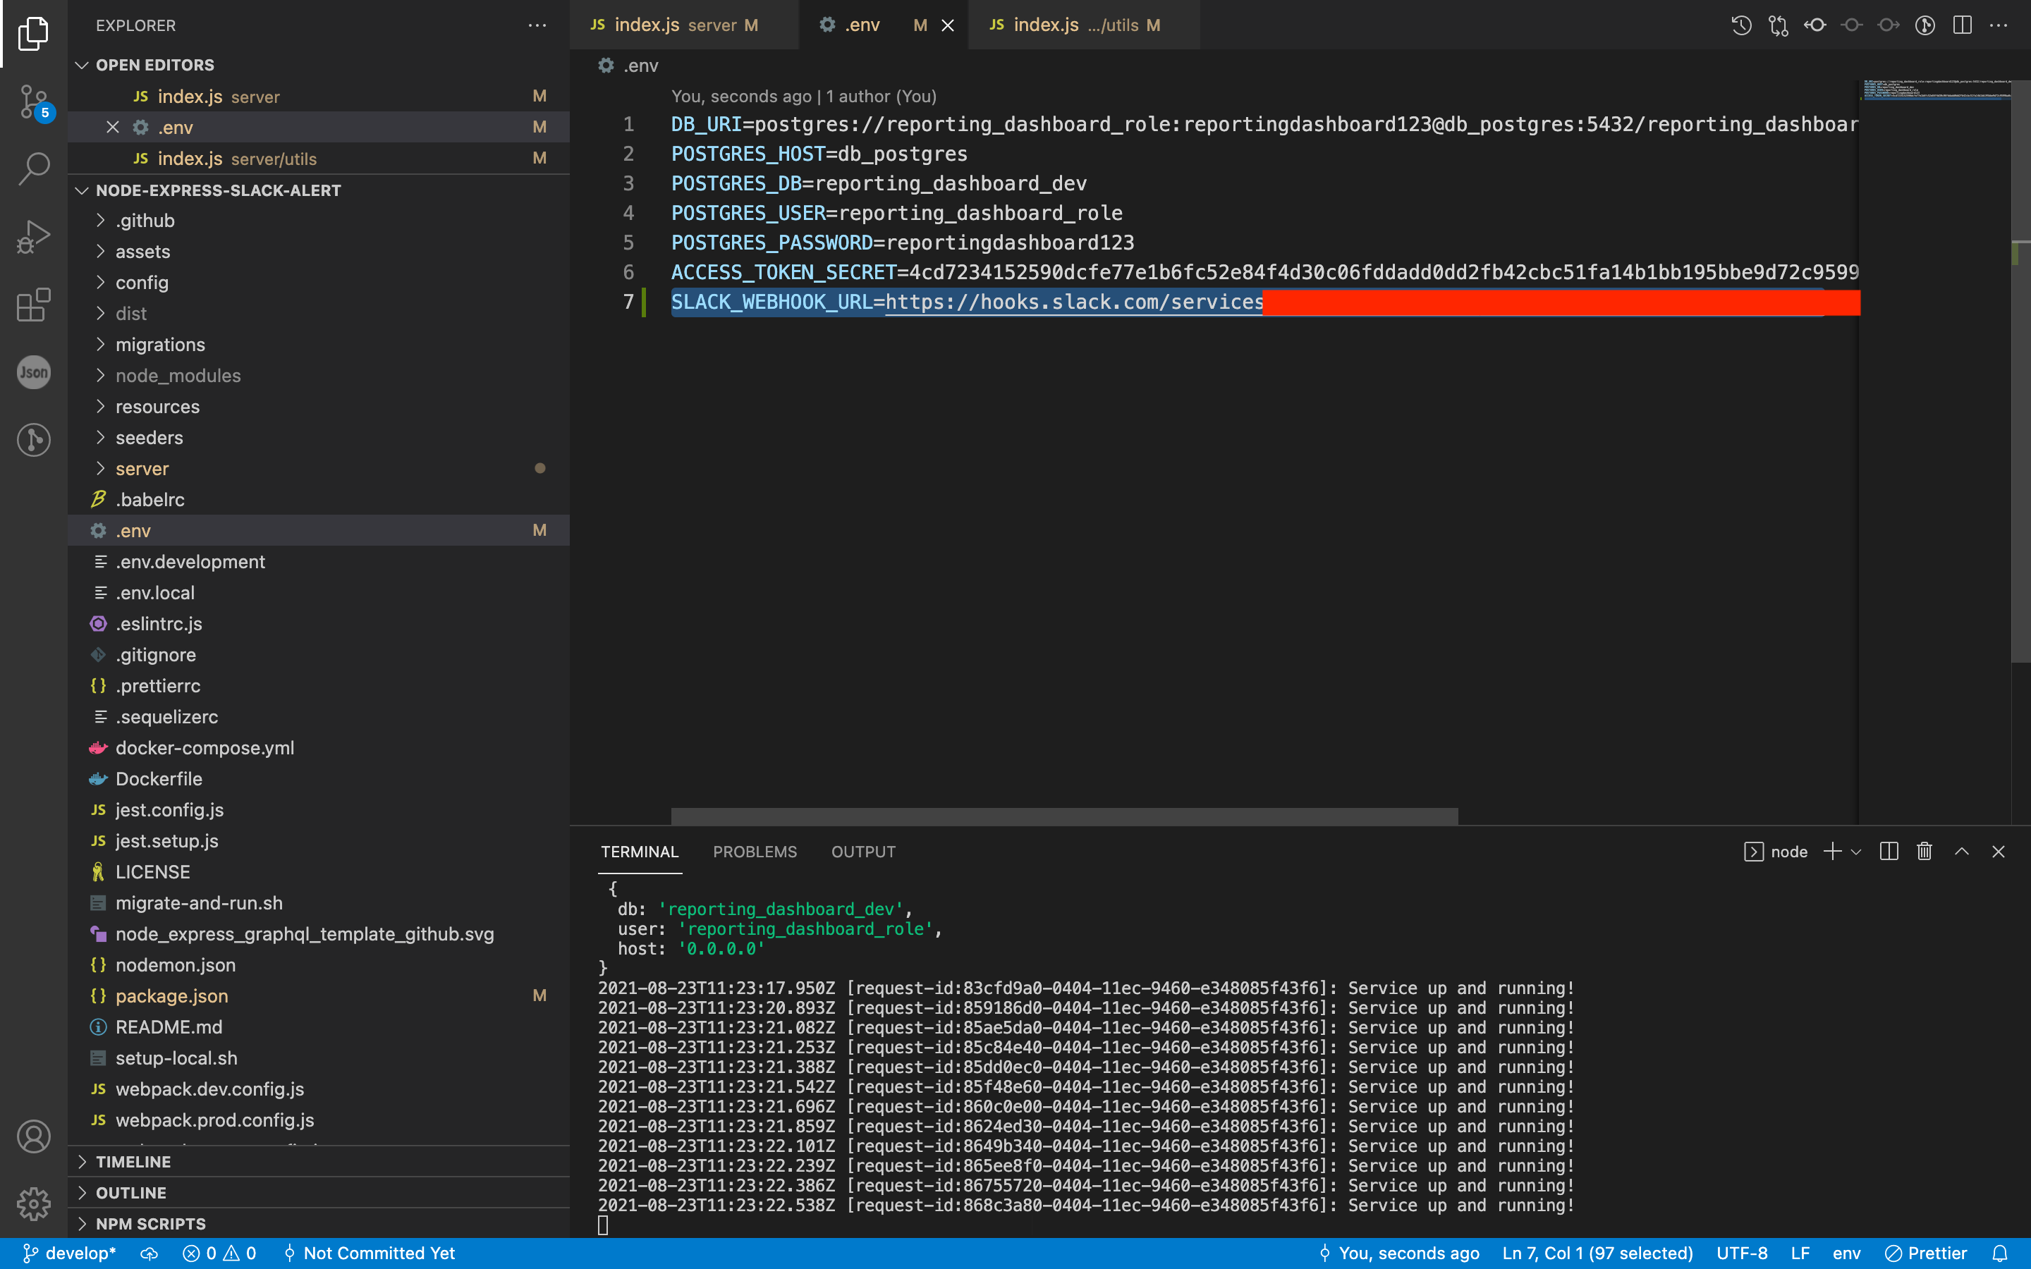Expand the migrations folder
This screenshot has height=1269, width=2031.
pyautogui.click(x=318, y=345)
